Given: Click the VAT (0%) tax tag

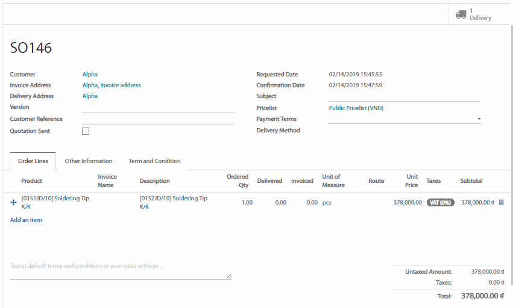Looking at the screenshot, I should 440,203.
